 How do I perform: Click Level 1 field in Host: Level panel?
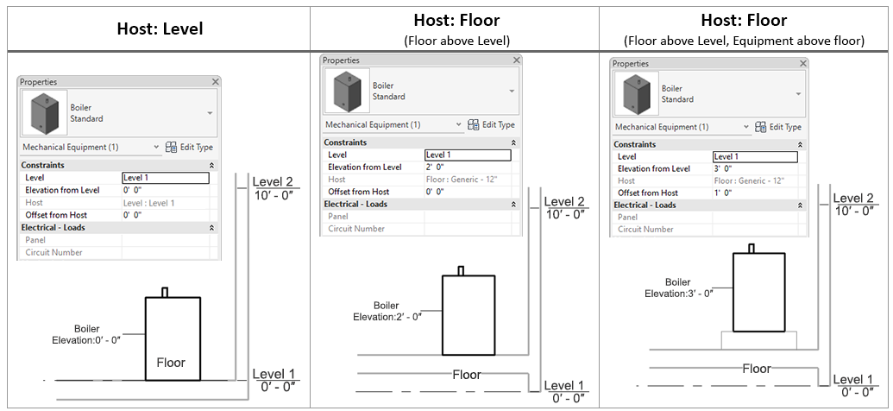point(166,178)
